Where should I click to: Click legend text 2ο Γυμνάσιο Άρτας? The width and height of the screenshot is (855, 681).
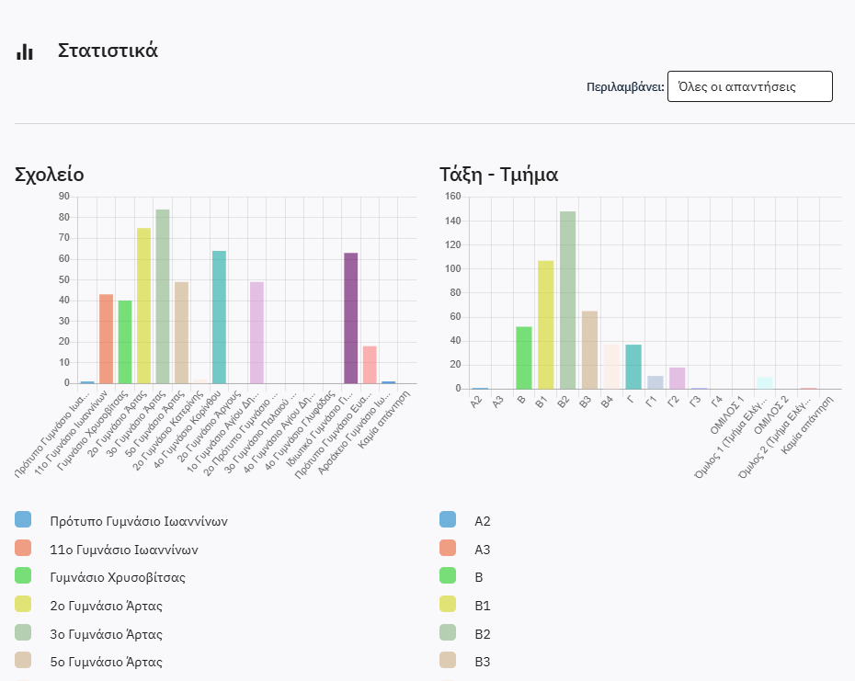[x=106, y=606]
